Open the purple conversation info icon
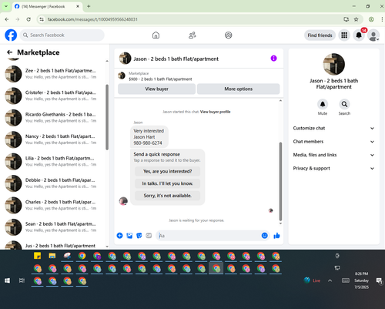This screenshot has width=385, height=309. point(274,59)
